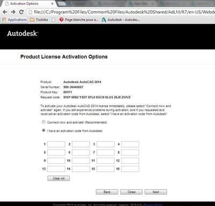Select Connect now and activate radio button
This screenshot has height=206, width=215.
point(44,122)
